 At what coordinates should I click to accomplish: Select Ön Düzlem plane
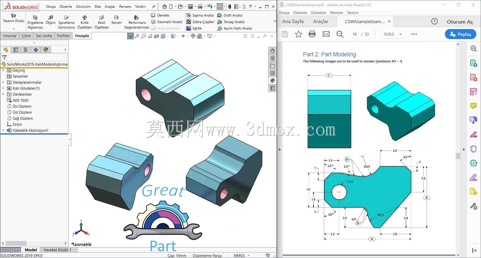click(19, 106)
